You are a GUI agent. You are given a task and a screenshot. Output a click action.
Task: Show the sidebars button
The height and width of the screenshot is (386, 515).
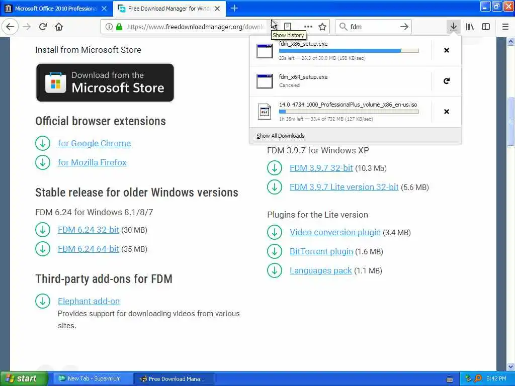pyautogui.click(x=486, y=27)
